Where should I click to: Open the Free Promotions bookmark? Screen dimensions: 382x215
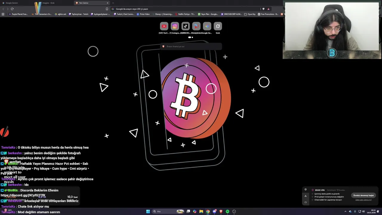[x=268, y=14]
